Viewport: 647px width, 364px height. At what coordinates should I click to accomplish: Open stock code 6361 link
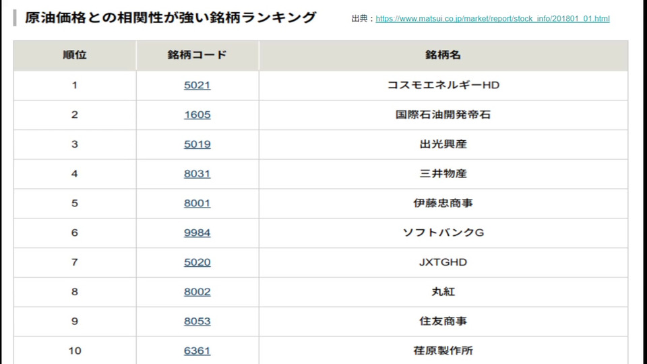[197, 351]
